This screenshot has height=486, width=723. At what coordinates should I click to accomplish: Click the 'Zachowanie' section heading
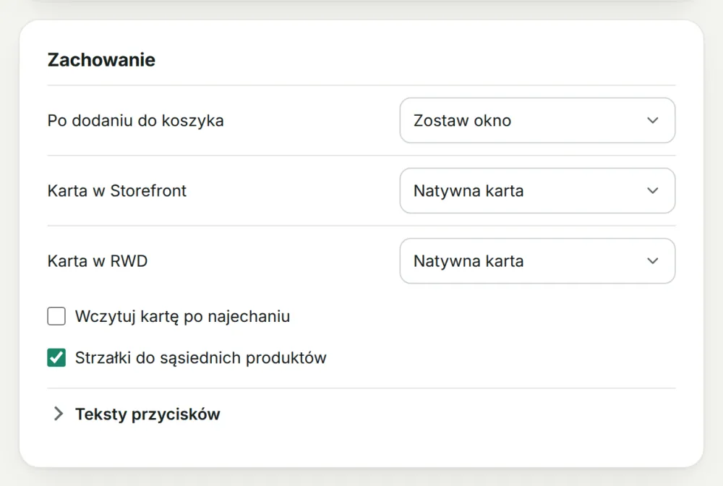click(x=101, y=60)
